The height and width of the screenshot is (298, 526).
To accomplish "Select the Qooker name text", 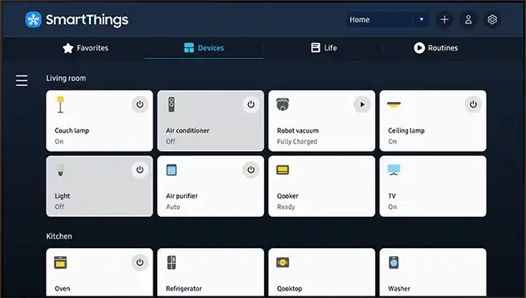I will pos(287,196).
